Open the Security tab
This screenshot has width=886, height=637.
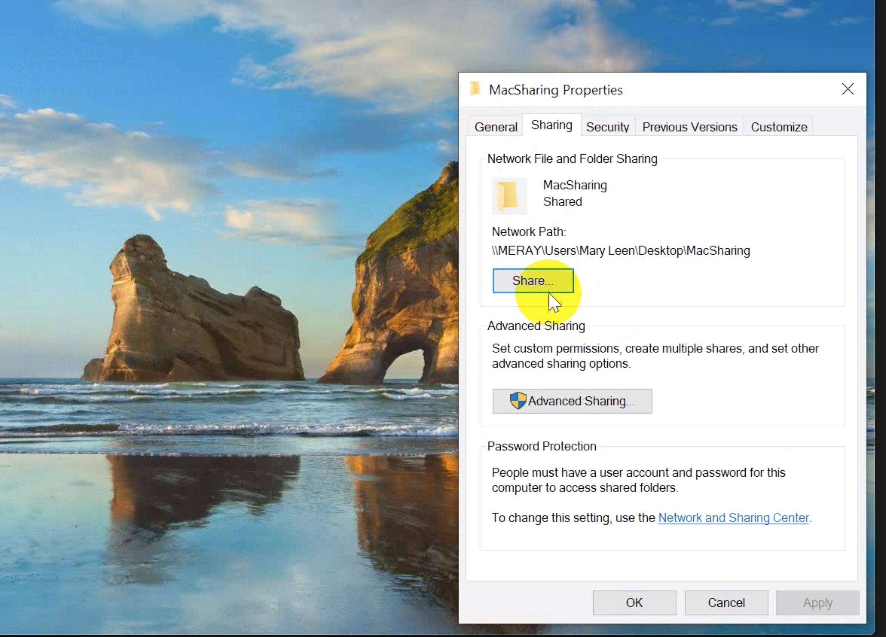click(607, 127)
